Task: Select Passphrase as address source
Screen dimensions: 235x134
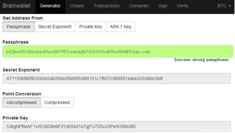Action: [x=18, y=27]
